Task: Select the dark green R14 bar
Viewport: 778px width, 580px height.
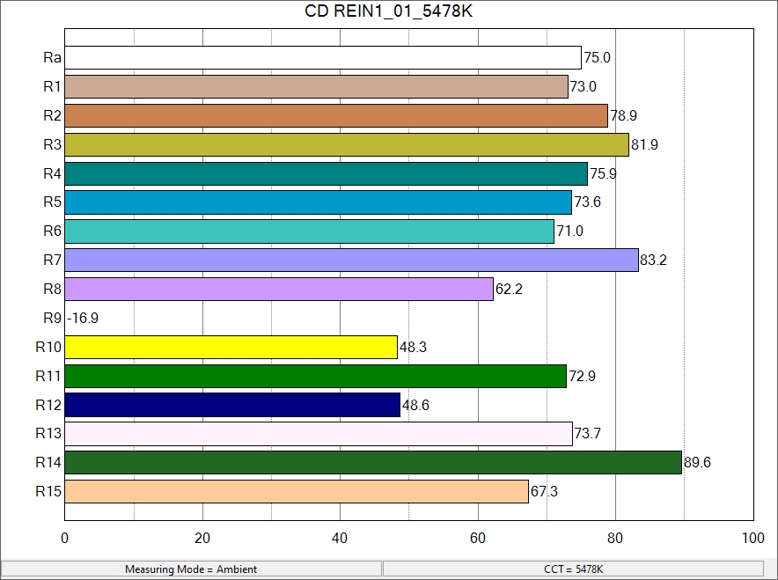Action: coord(373,463)
